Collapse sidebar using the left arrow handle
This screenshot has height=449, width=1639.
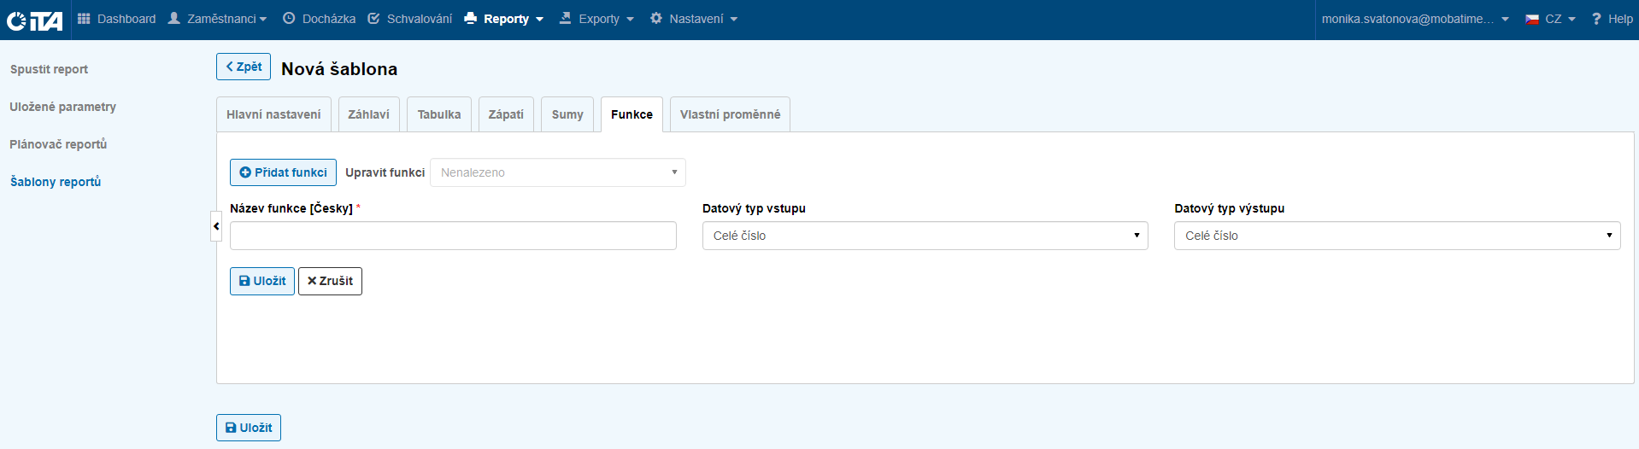click(x=216, y=226)
